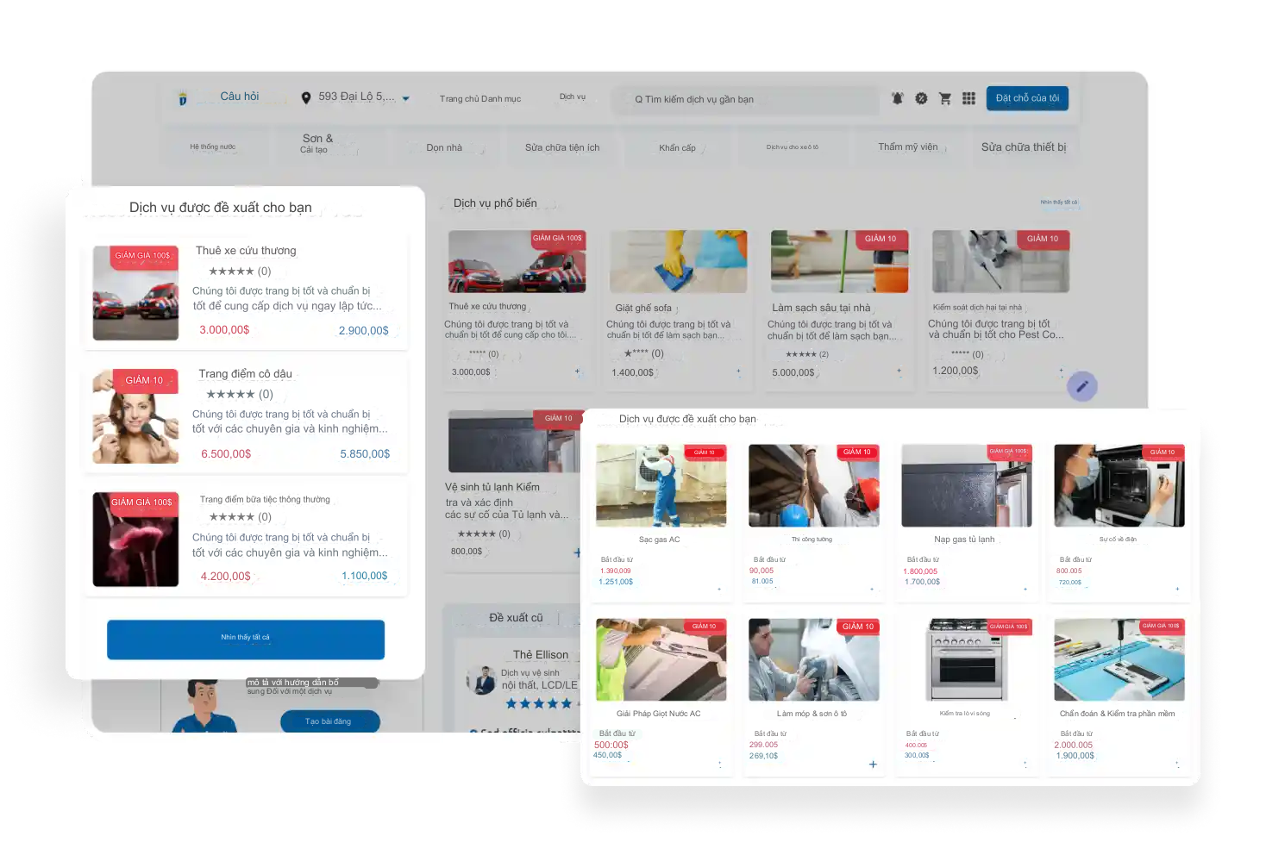Open Trang điểm cô dâu thumbnail
Screen dimensions: 1266x855
click(x=135, y=416)
